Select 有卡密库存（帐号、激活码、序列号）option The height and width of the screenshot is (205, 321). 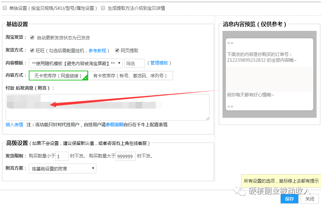pos(130,75)
